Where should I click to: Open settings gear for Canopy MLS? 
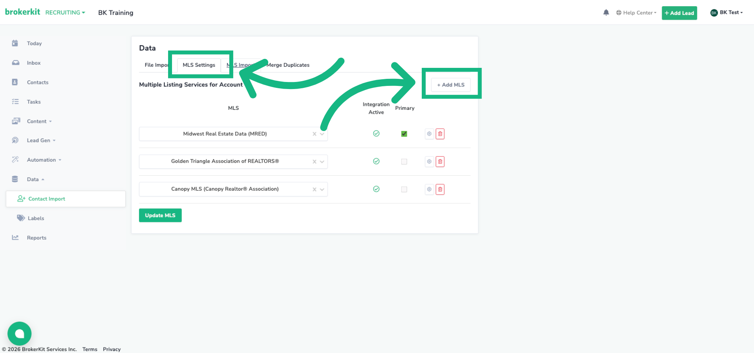coord(429,189)
